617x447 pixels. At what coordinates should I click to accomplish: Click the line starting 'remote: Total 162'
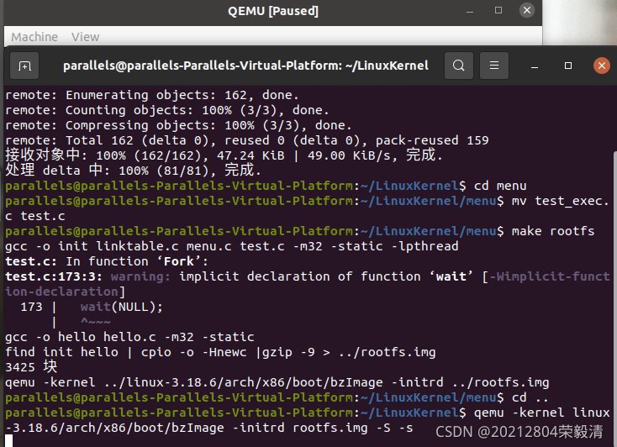coord(247,140)
